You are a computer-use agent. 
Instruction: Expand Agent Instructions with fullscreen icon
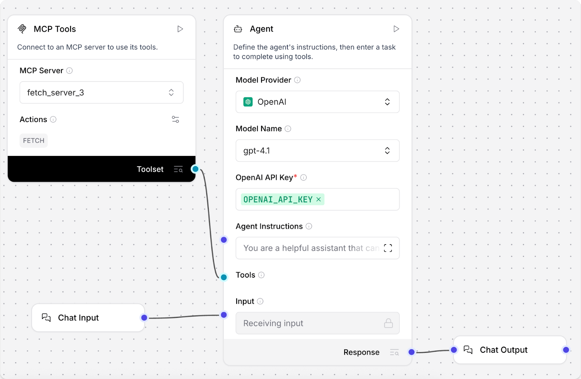coord(388,248)
